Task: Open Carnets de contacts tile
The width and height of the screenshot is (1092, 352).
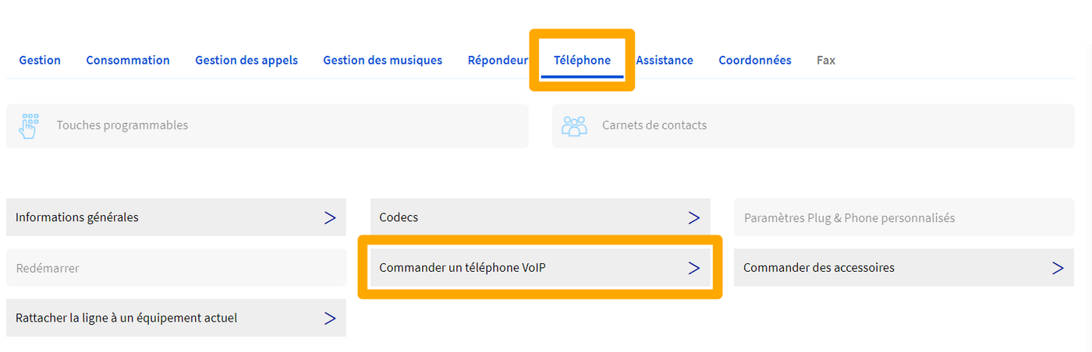Action: click(x=654, y=125)
